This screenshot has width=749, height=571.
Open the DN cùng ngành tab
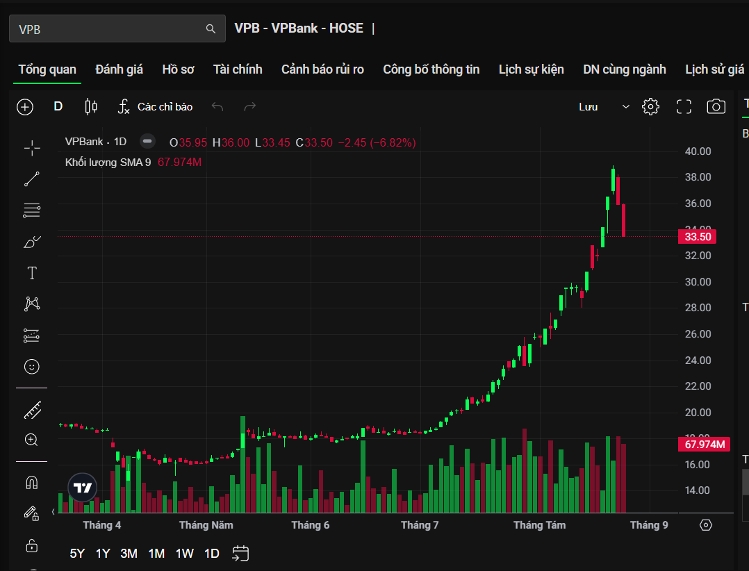625,69
